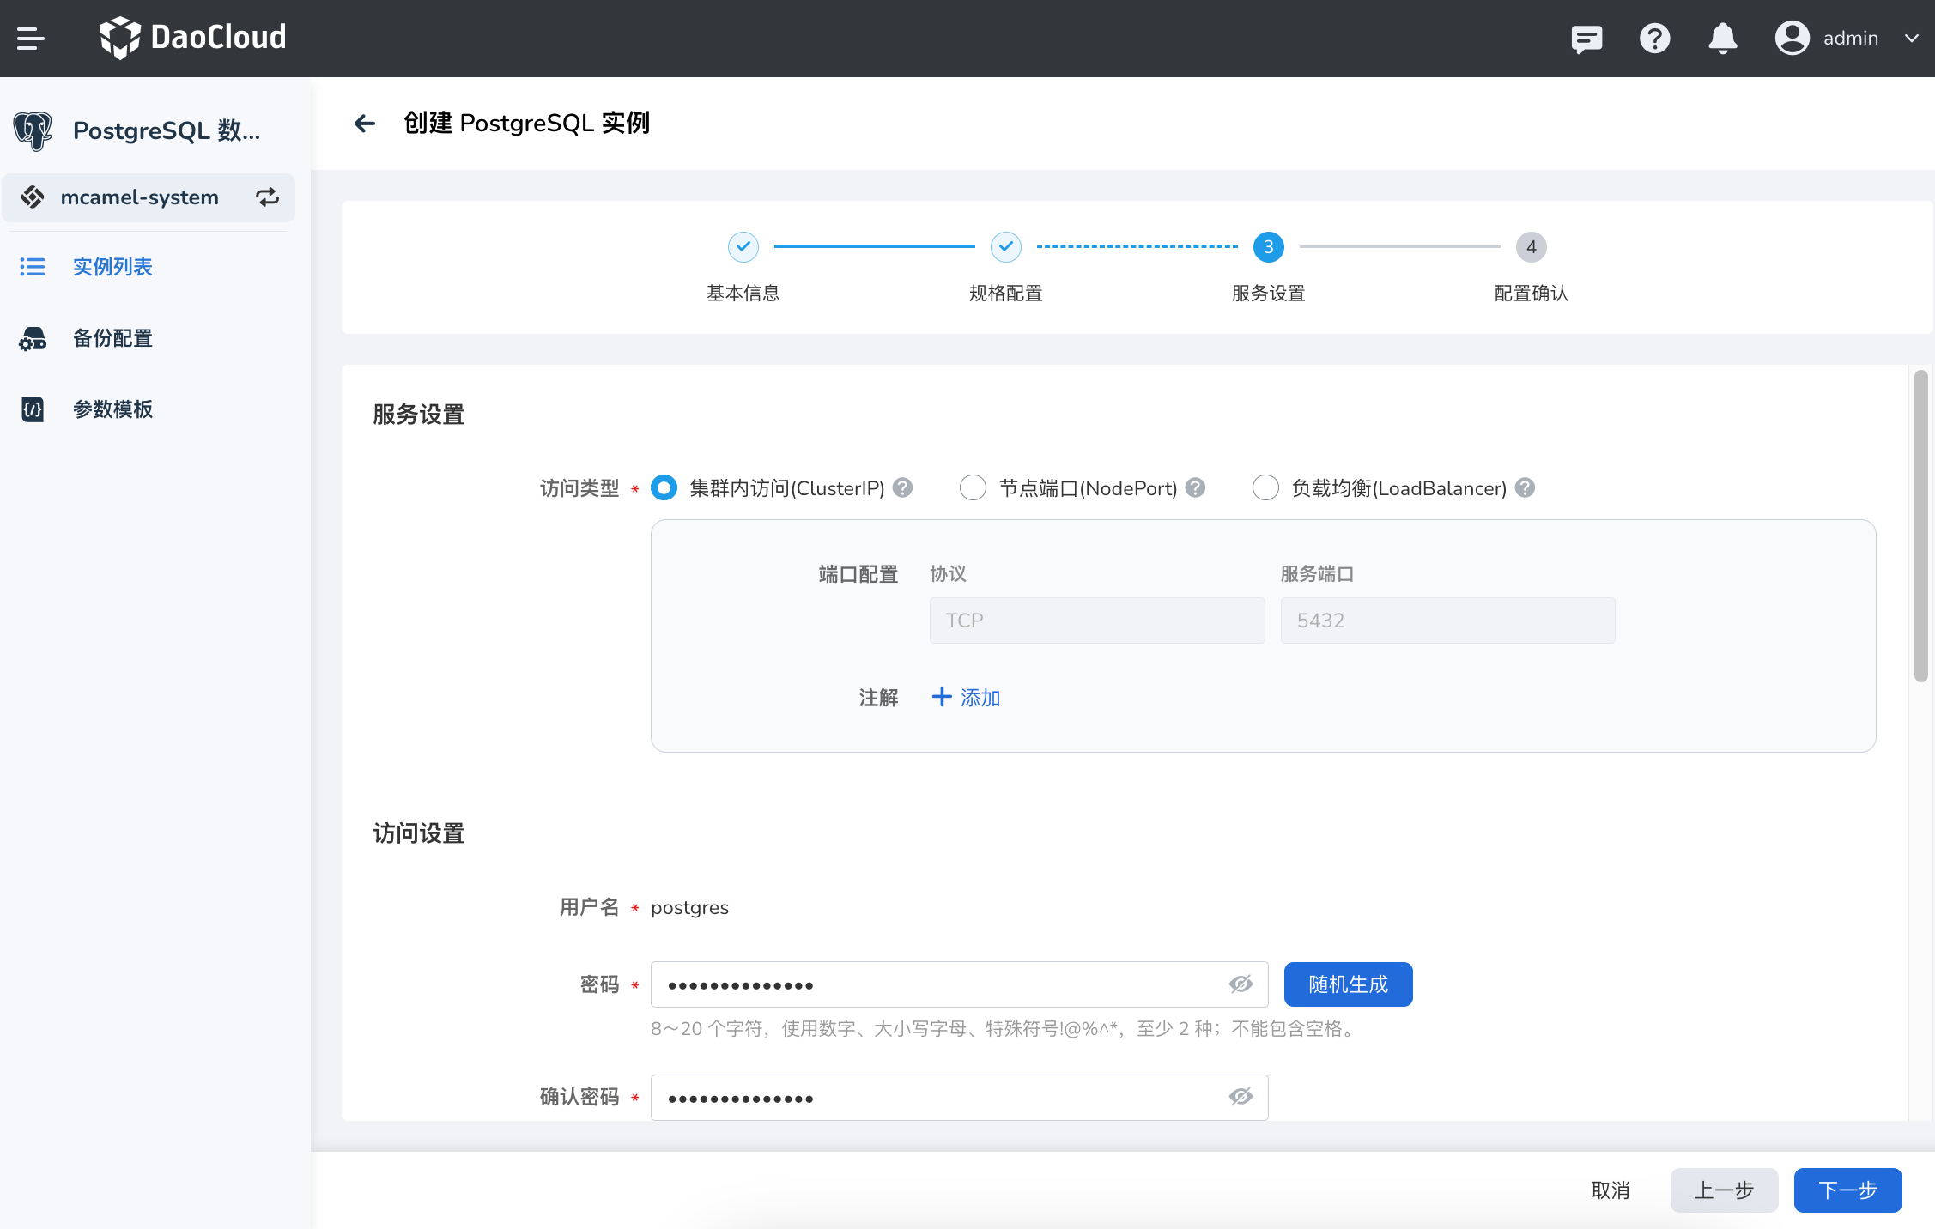
Task: Open the 参数模板 sidebar menu
Action: click(112, 409)
